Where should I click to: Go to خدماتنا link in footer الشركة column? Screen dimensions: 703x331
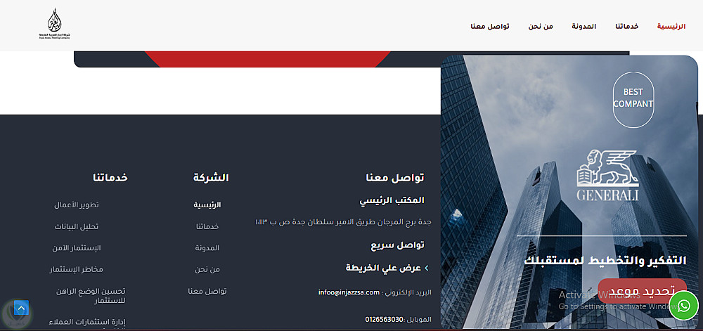207,226
